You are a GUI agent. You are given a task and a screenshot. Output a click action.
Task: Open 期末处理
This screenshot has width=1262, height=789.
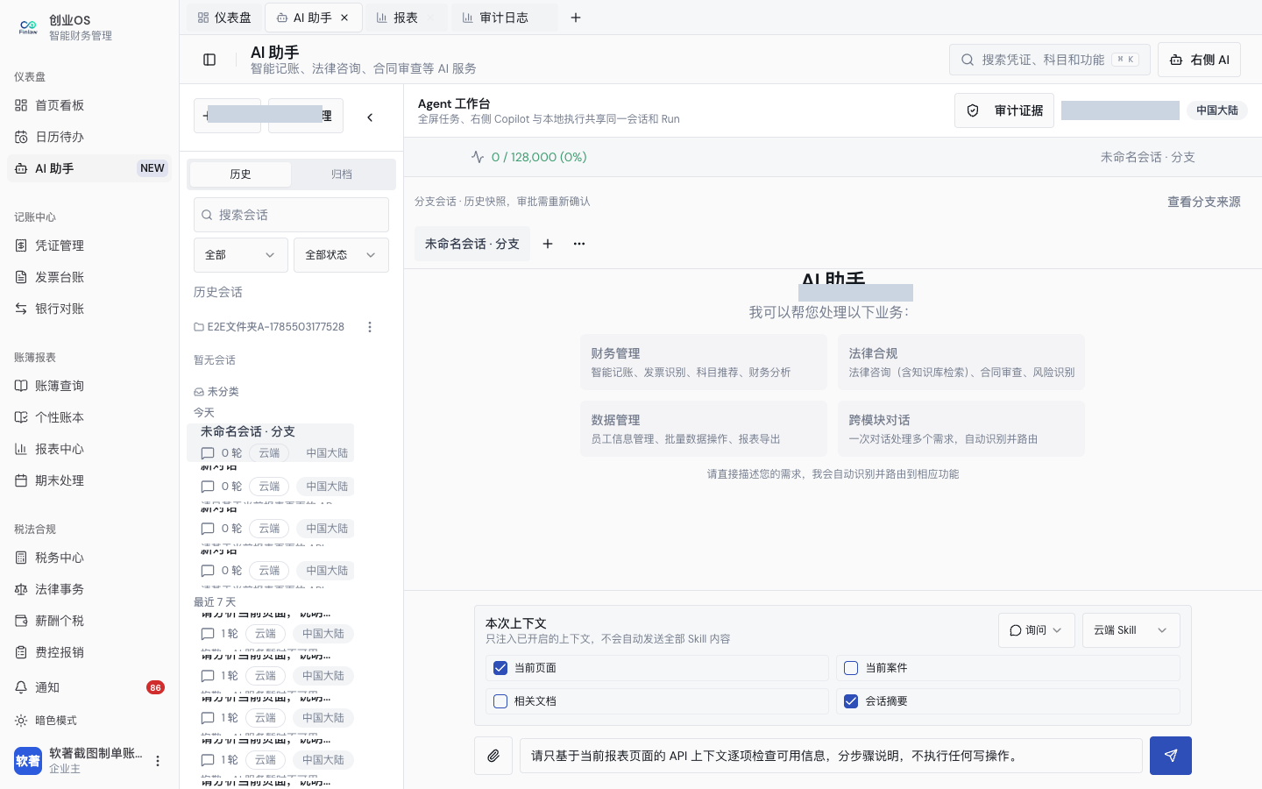(x=89, y=480)
